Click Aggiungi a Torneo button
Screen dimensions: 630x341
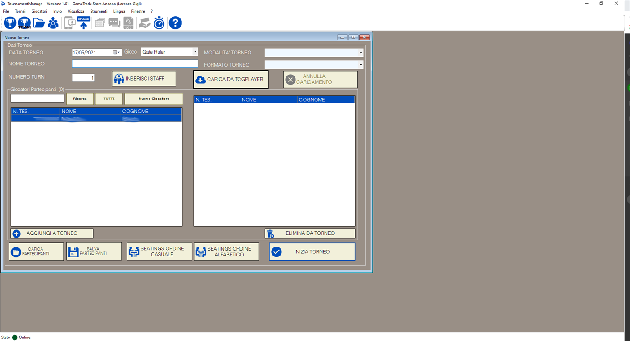pyautogui.click(x=52, y=233)
